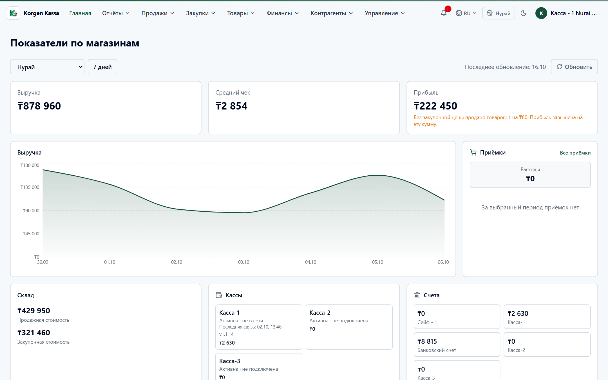Screen dimensions: 608x380
Task: Click the orange purchase price warning text
Action: (x=498, y=121)
